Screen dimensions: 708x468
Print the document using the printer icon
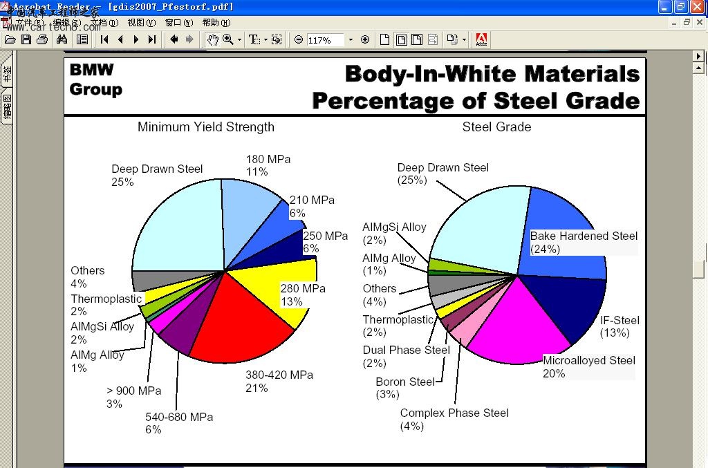coord(42,39)
